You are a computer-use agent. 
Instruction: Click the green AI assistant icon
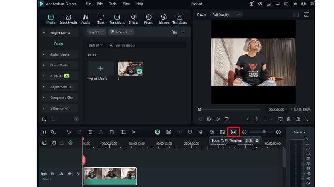[158, 132]
